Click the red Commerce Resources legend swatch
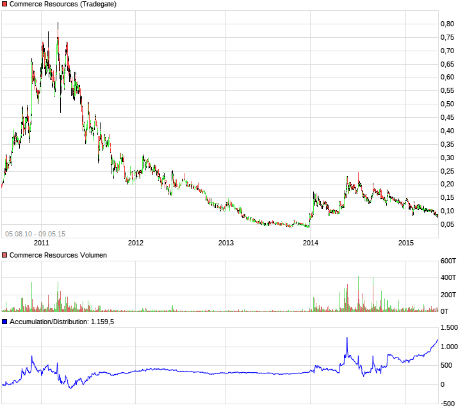The height and width of the screenshot is (410, 465). click(4, 4)
